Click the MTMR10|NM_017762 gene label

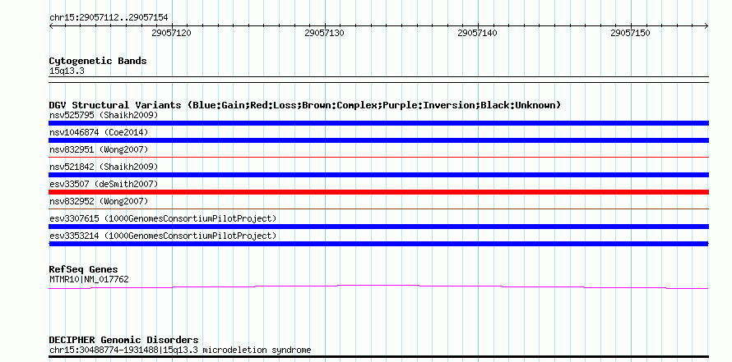(89, 280)
